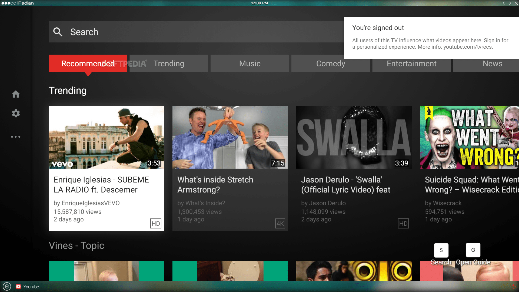
Task: Click the title 'What's inside Stretch Armstrong?'
Action: tap(215, 185)
